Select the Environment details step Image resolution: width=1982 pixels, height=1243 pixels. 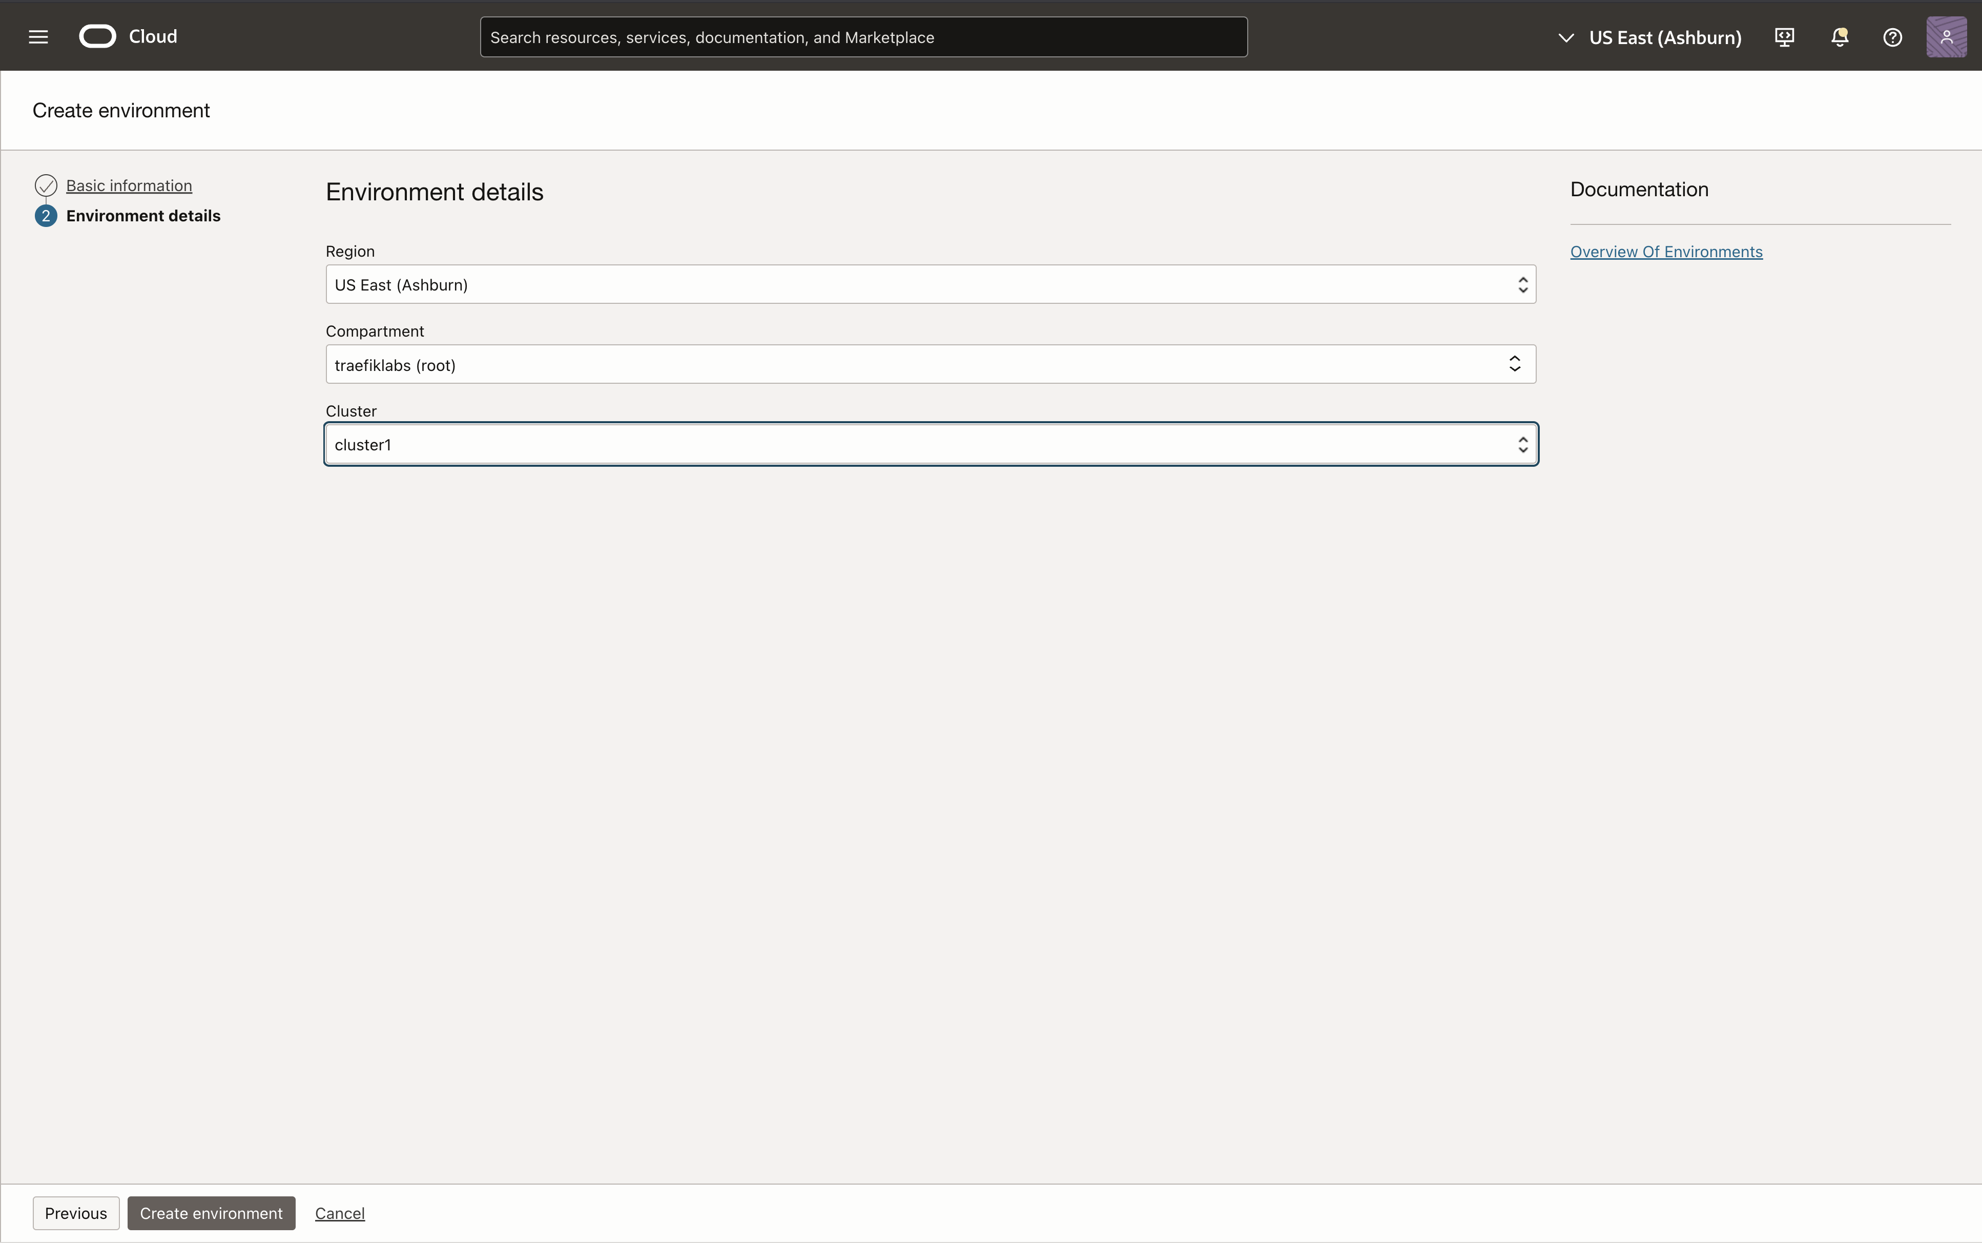143,216
